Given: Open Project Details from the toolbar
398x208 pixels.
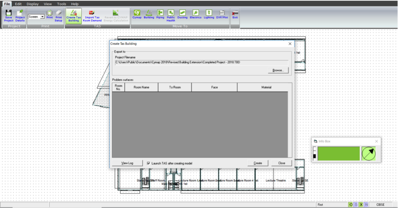Looking at the screenshot, I should 20,16.
